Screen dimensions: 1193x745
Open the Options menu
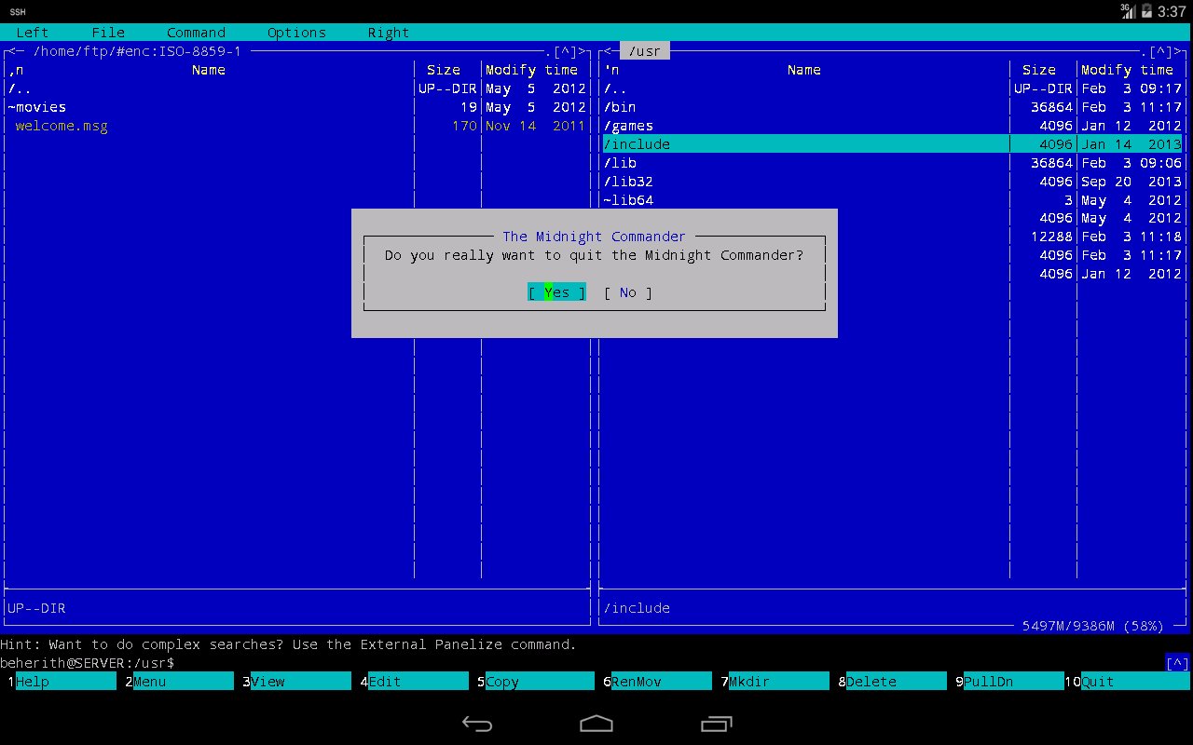[296, 33]
